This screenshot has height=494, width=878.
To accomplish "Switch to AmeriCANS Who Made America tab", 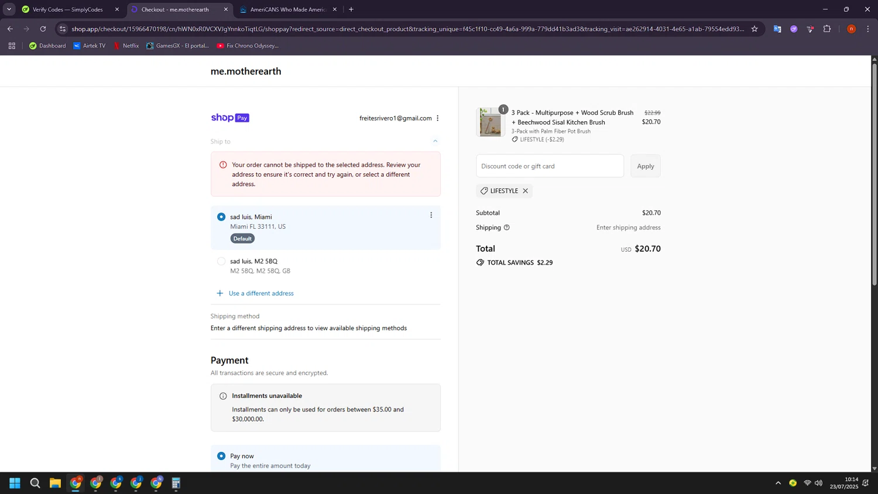I will [287, 9].
